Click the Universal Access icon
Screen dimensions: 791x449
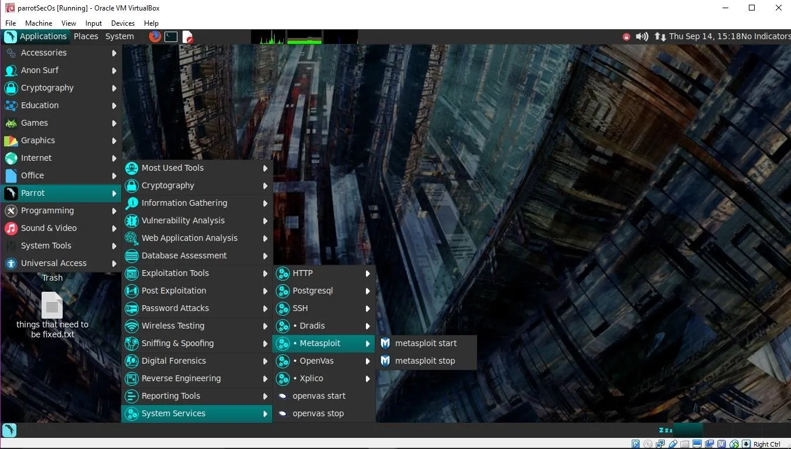tap(11, 263)
